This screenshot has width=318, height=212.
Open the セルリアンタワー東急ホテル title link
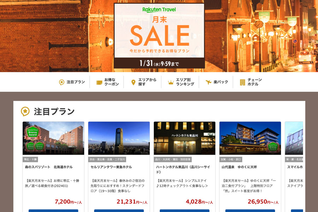[111, 167]
